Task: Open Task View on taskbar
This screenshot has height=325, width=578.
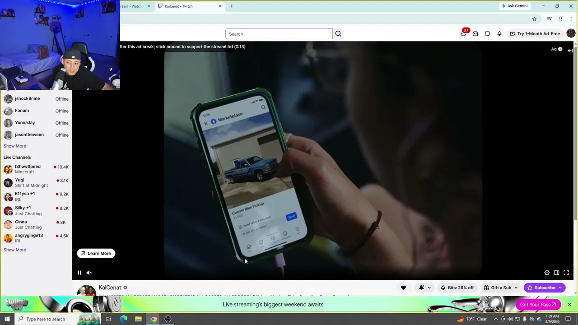Action: (108, 319)
